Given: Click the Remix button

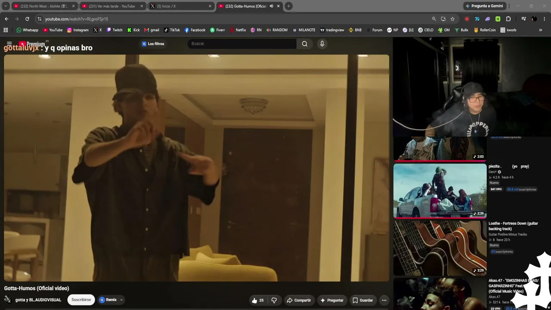Looking at the screenshot, I should coord(108,300).
